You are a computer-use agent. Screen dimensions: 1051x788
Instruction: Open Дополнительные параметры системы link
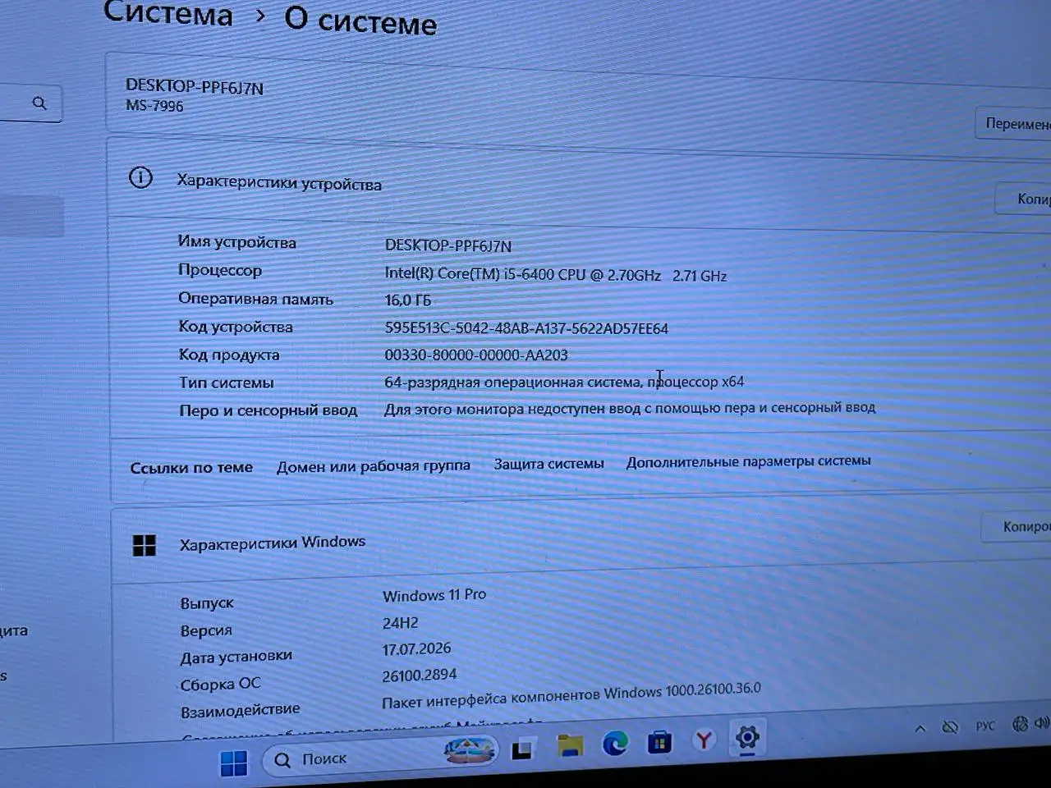coord(748,461)
